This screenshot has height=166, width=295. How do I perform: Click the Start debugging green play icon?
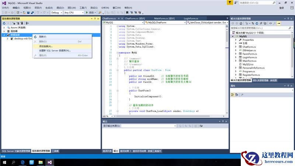point(87,13)
